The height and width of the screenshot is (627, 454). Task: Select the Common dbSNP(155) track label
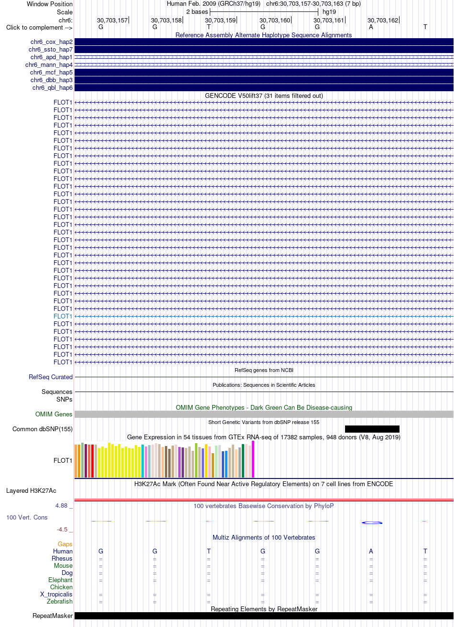pyautogui.click(x=43, y=429)
